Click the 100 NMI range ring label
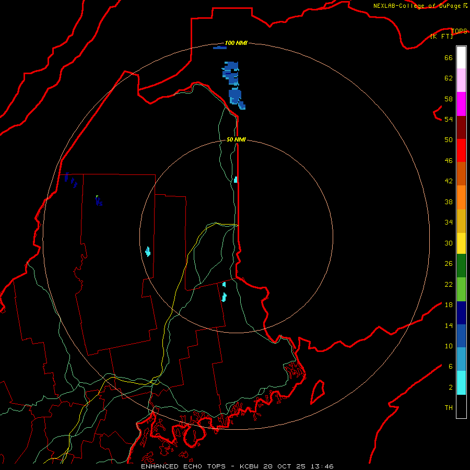This screenshot has height=470, width=470. (236, 43)
